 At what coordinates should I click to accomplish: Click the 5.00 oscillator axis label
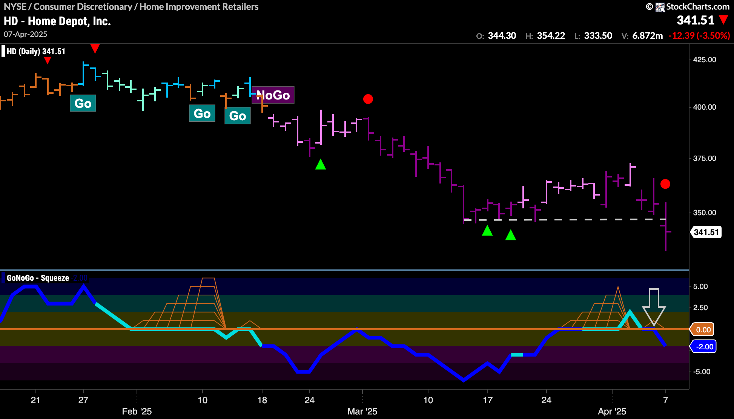(x=700, y=286)
